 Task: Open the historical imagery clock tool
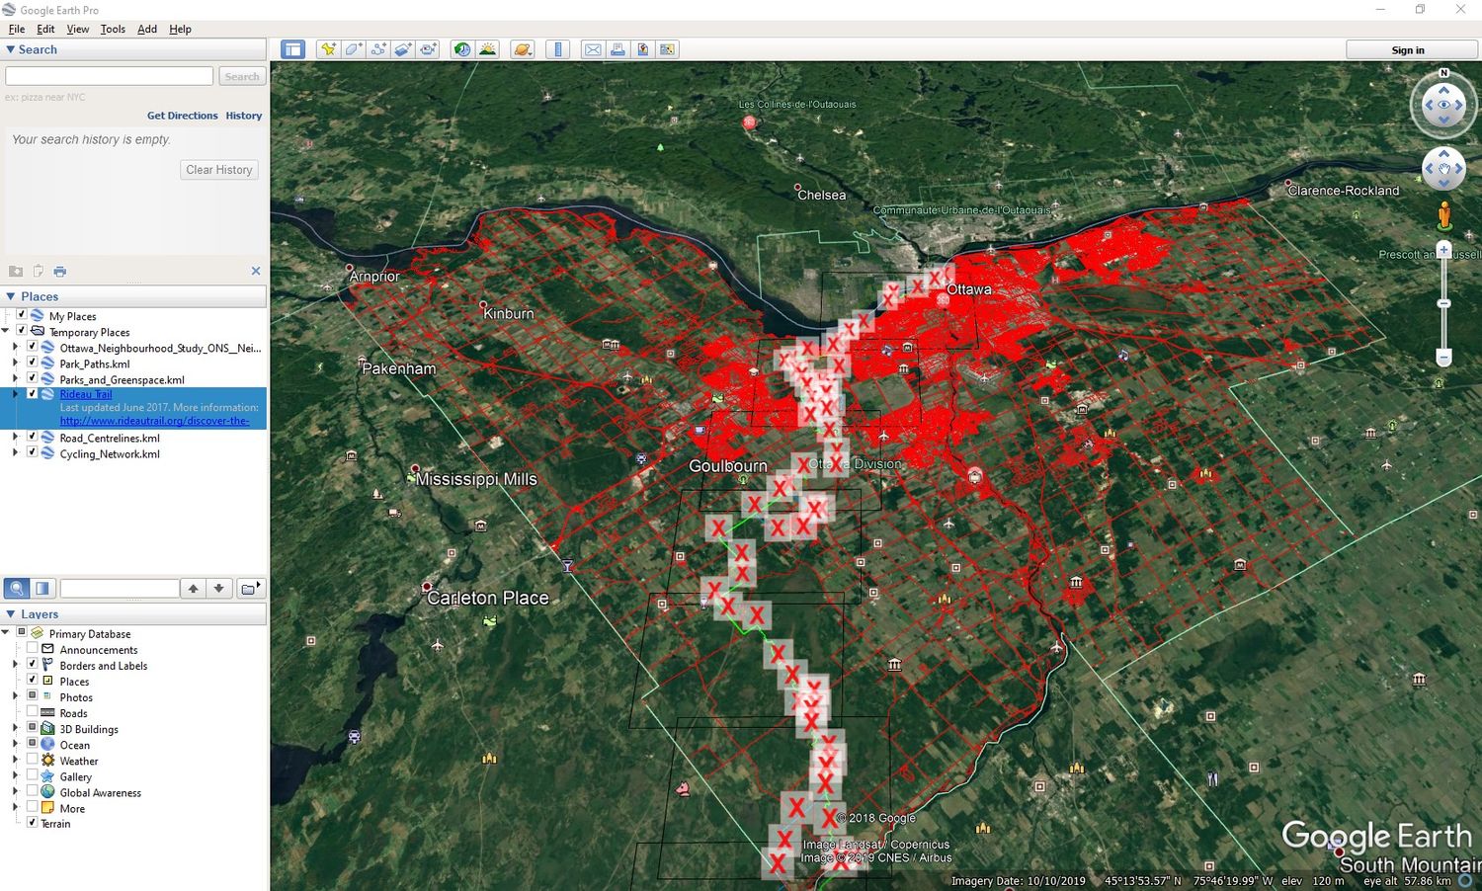tap(462, 49)
